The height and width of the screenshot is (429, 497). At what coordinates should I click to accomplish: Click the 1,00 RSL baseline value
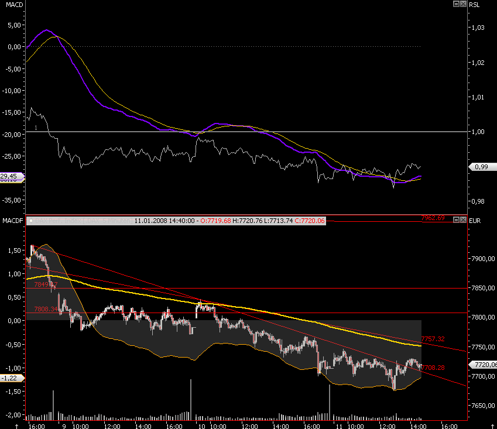[478, 132]
